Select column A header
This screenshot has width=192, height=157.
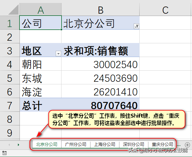click(41, 9)
